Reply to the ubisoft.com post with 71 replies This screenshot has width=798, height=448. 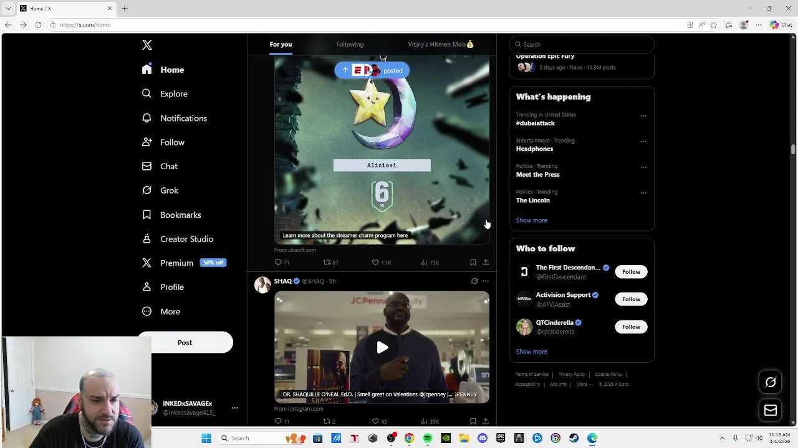(282, 263)
